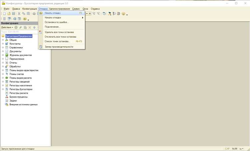Click the search field in the Конфигурация panel

(x=19, y=32)
